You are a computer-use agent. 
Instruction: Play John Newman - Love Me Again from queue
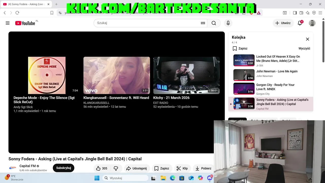pos(271,75)
